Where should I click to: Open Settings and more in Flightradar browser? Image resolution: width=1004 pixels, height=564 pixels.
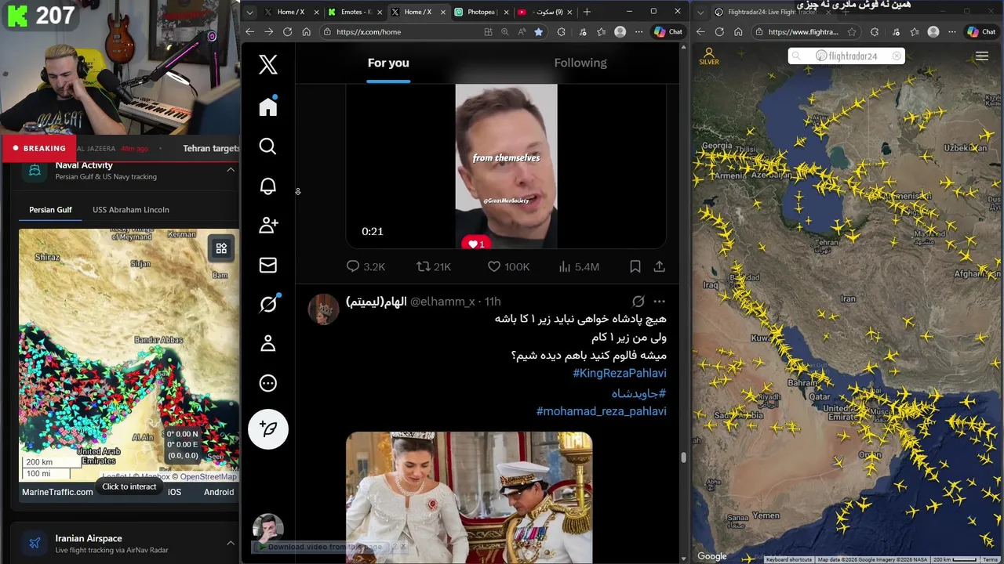pyautogui.click(x=953, y=32)
